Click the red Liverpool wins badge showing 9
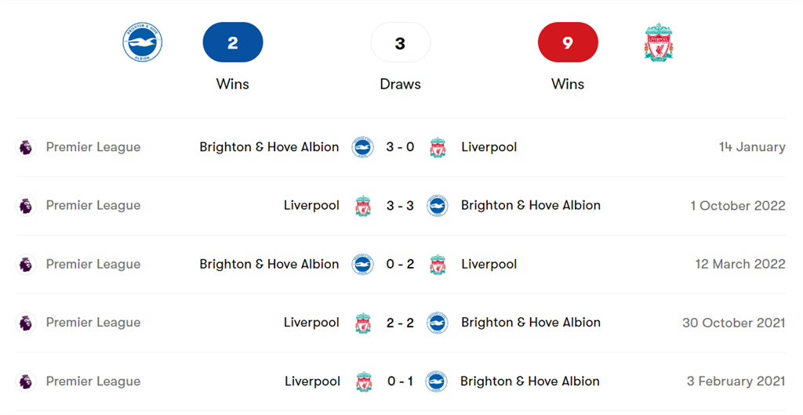Viewport: 803px width, 415px height. (x=568, y=42)
